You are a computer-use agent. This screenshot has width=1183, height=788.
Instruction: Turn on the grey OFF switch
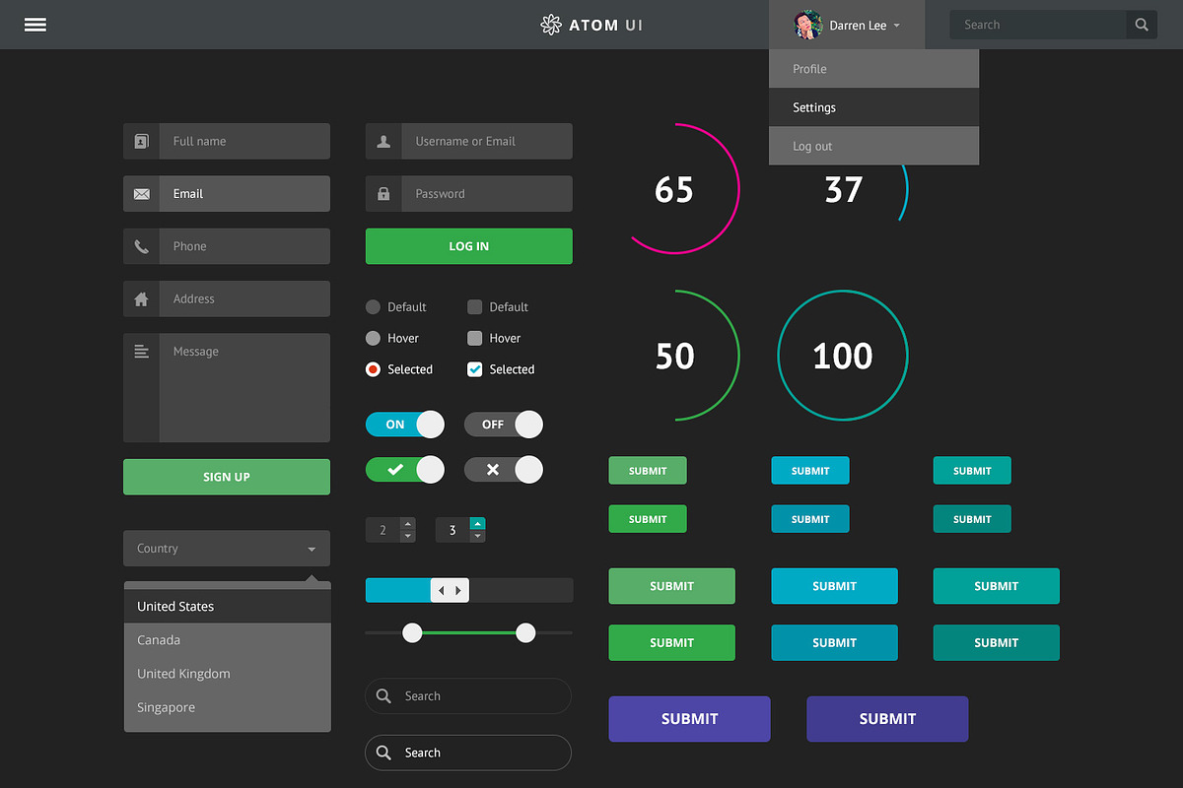503,425
